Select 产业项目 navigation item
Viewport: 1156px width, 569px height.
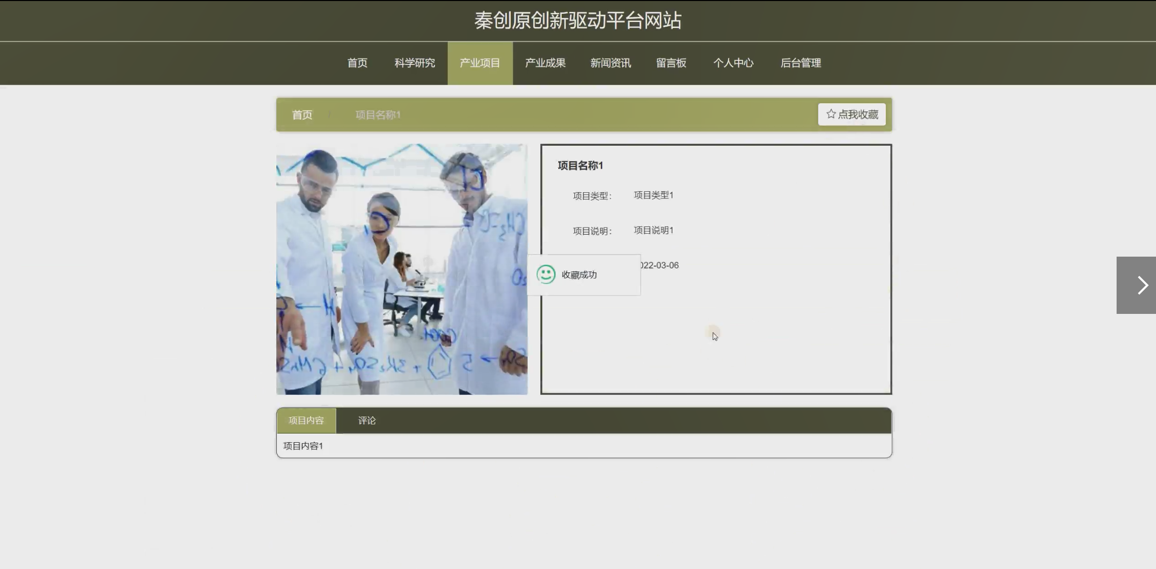point(479,63)
